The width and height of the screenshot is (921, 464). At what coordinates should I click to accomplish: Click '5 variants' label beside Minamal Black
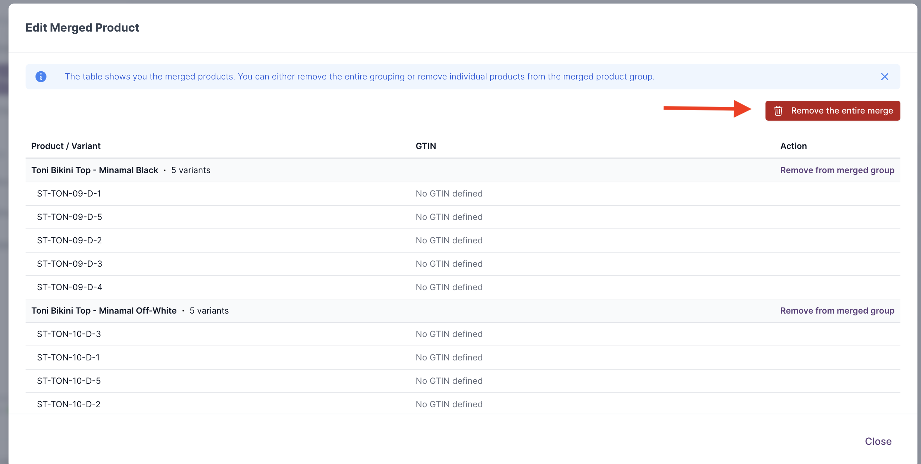(x=191, y=170)
